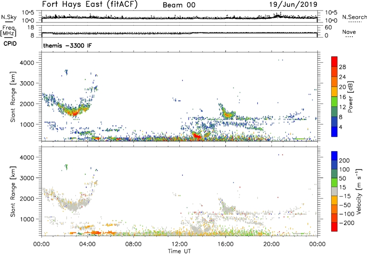
Task: Click the 'Beam 00' label
Action: tap(179, 5)
